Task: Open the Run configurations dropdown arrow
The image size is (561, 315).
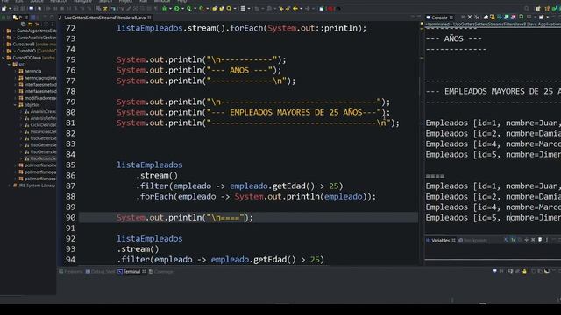Action: click(x=182, y=9)
